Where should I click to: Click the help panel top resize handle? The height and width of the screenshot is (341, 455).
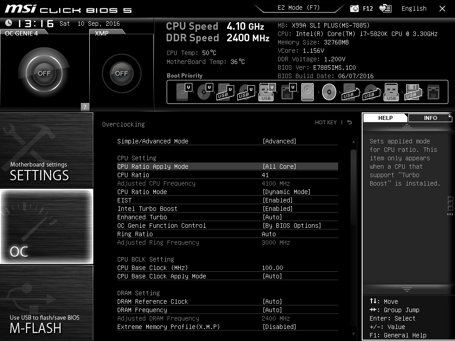(407, 126)
